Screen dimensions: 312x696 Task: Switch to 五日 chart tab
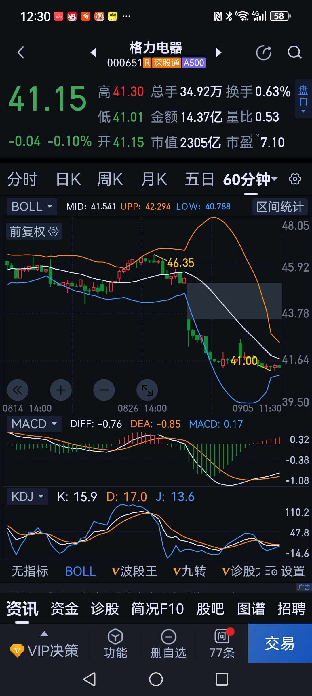199,179
